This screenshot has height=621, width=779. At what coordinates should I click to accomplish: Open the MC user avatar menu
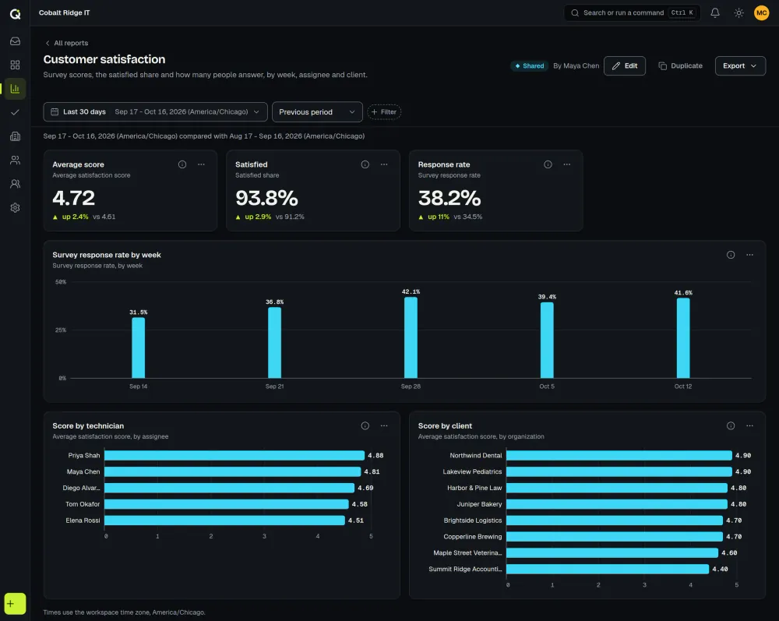[761, 13]
